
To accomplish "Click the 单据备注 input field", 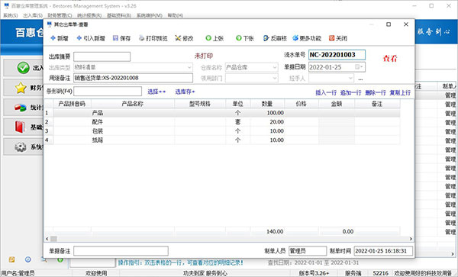I will click(121, 251).
